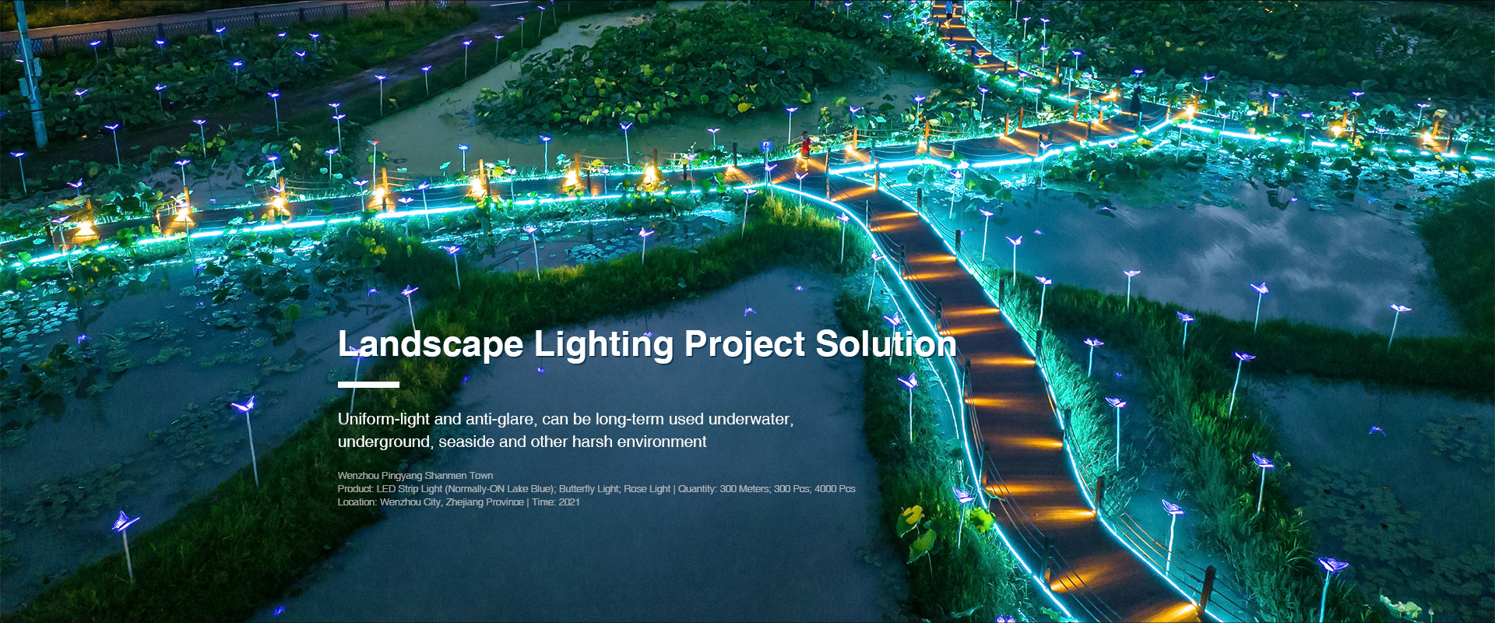Click the 'Rose Light' product text
The height and width of the screenshot is (623, 1495).
[x=646, y=489]
